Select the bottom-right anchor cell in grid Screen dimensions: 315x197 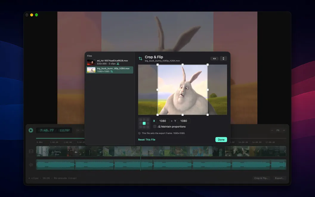tap(148, 127)
